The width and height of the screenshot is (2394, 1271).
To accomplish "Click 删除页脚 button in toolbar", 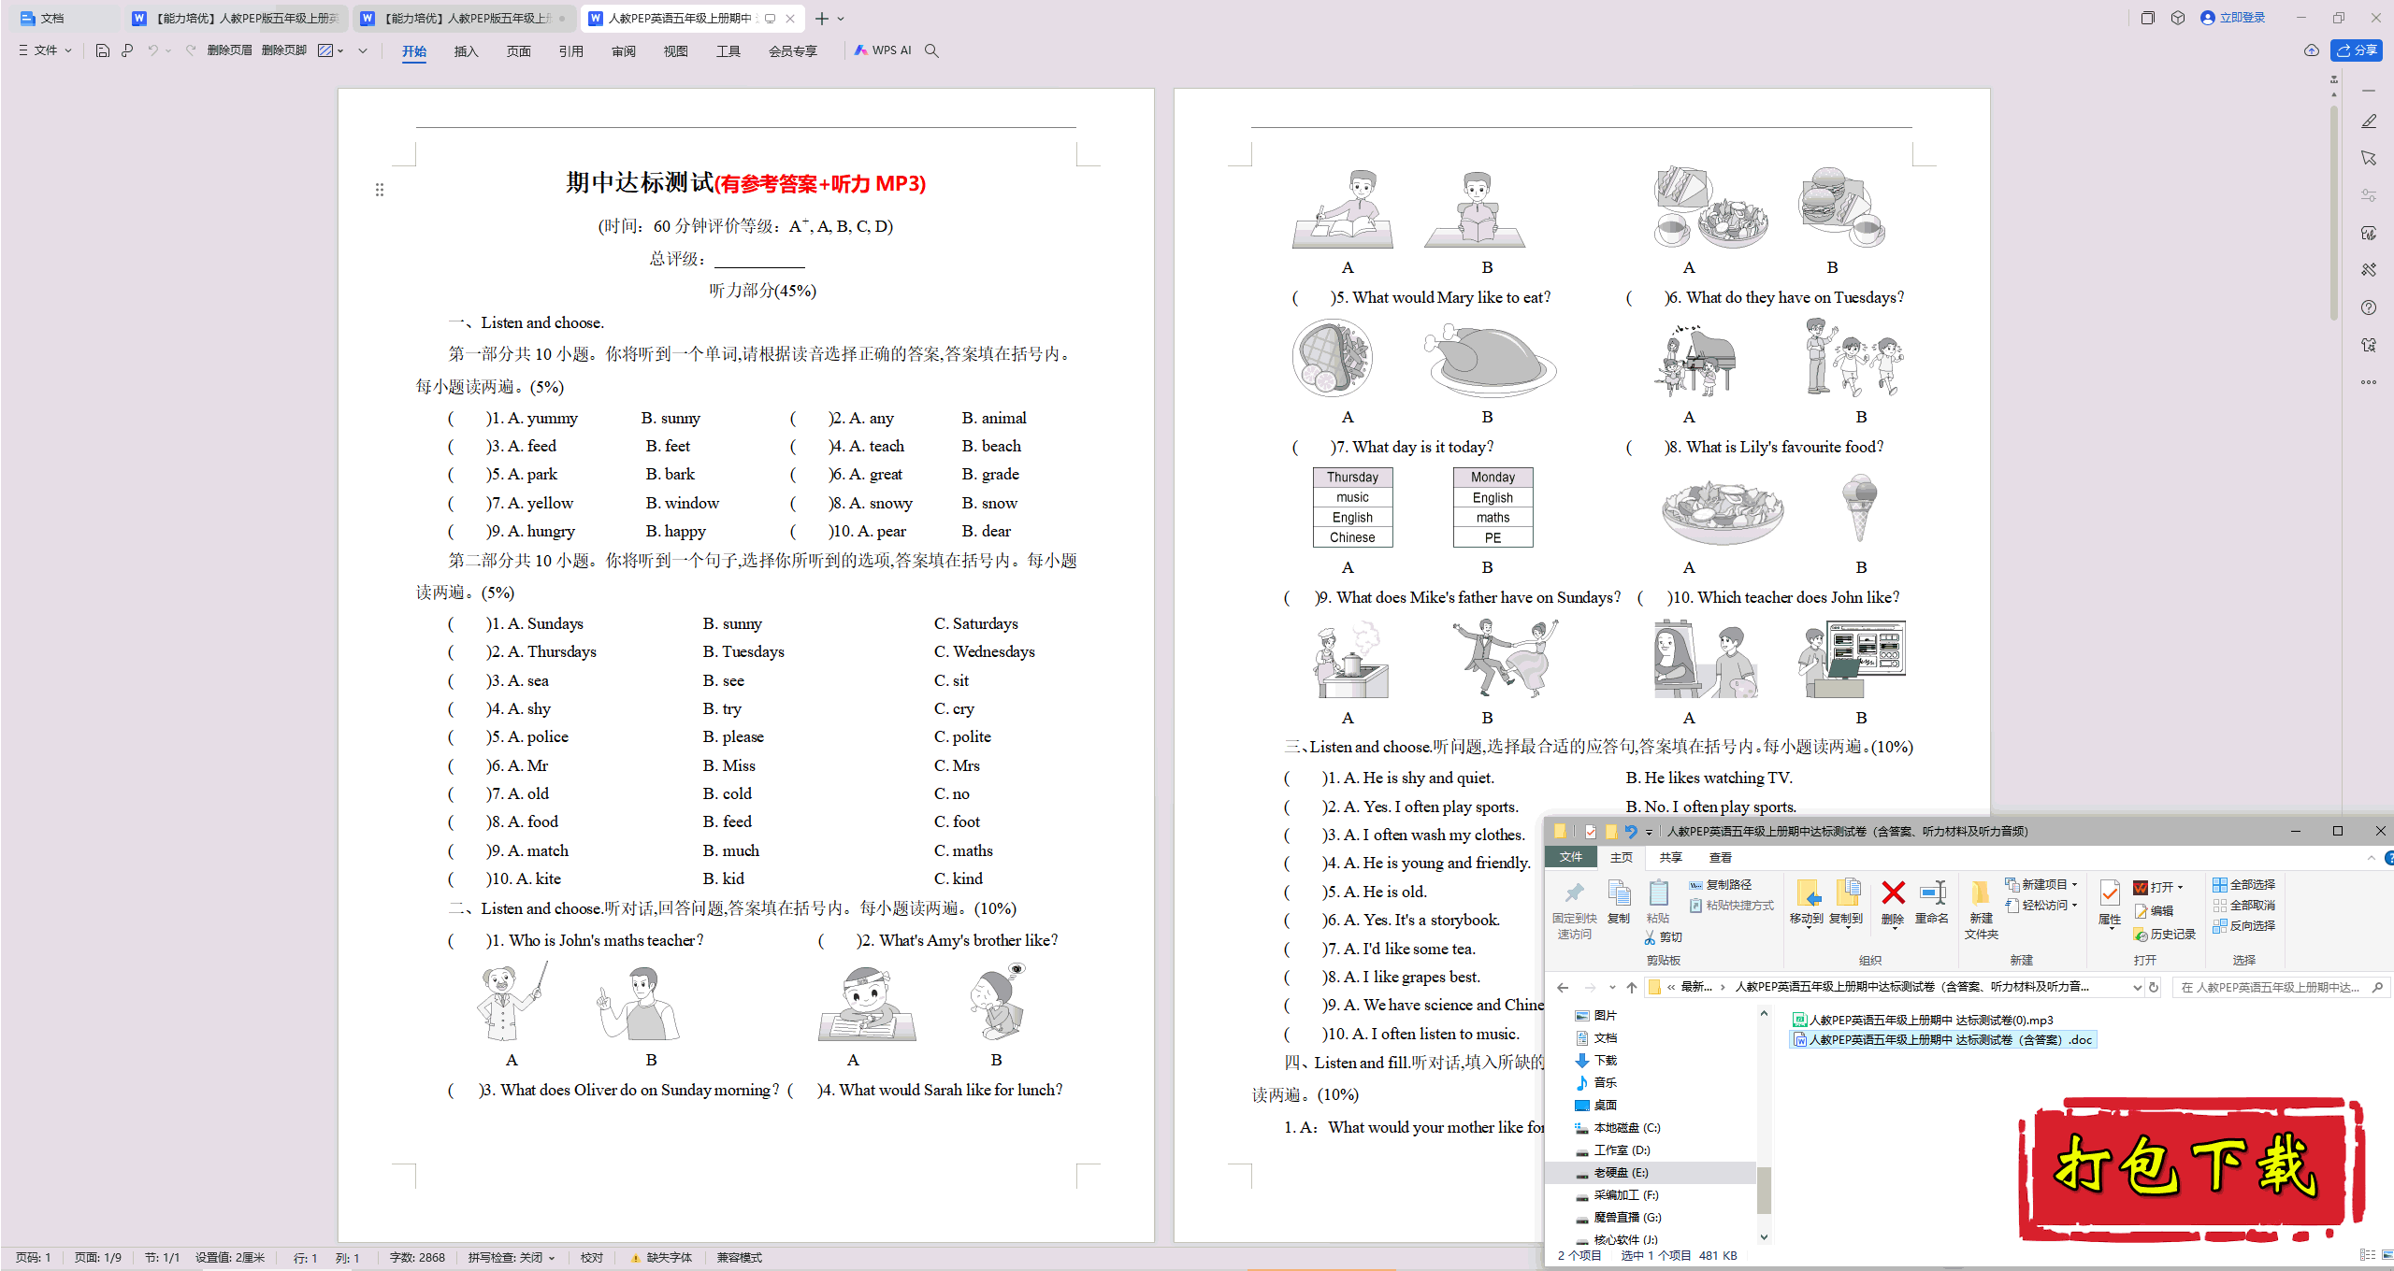I will coord(284,50).
